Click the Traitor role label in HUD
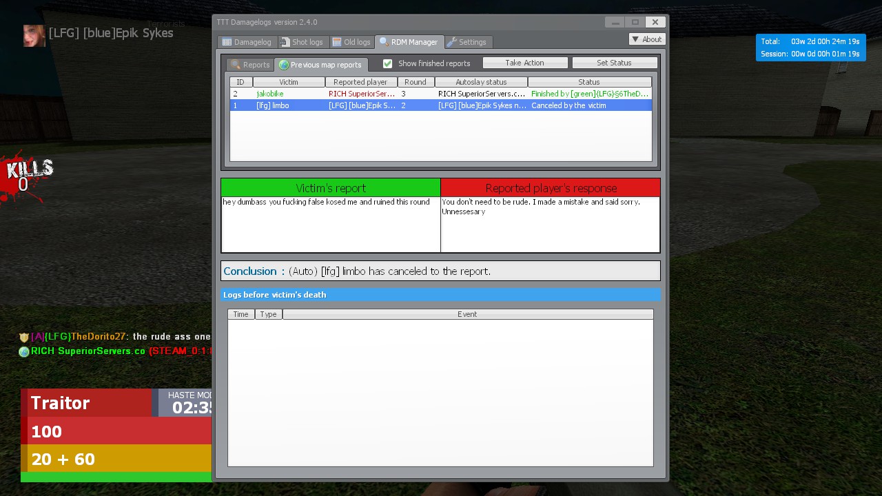Viewport: 882px width, 496px height. pos(60,403)
